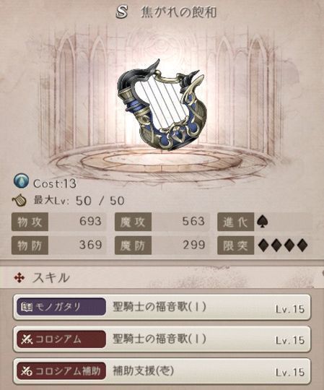
Task: Open the モノガタリ skill row 聖騎士の福音歌
Action: [x=162, y=307]
